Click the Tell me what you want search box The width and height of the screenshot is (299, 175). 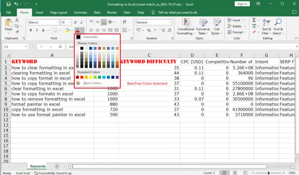[x=178, y=12]
